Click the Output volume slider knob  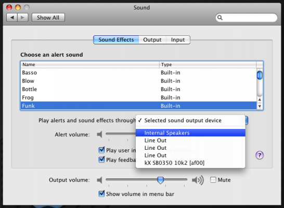click(x=160, y=180)
